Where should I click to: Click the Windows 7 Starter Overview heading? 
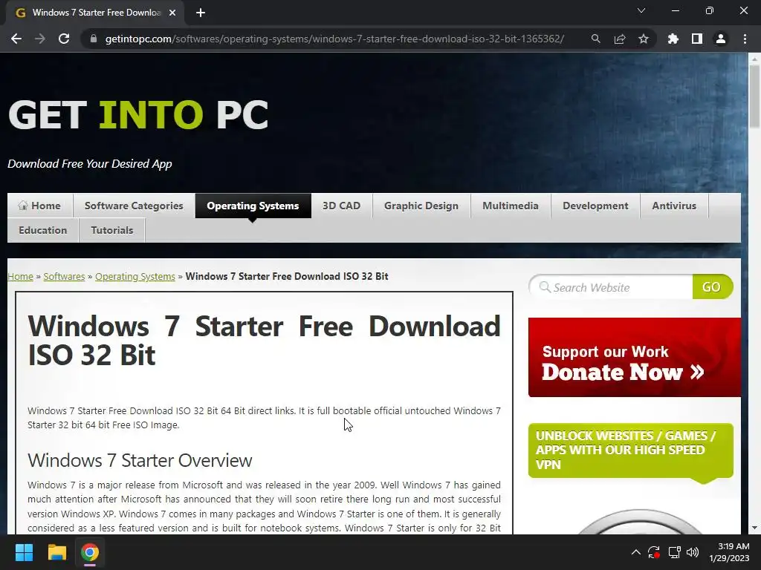(140, 460)
